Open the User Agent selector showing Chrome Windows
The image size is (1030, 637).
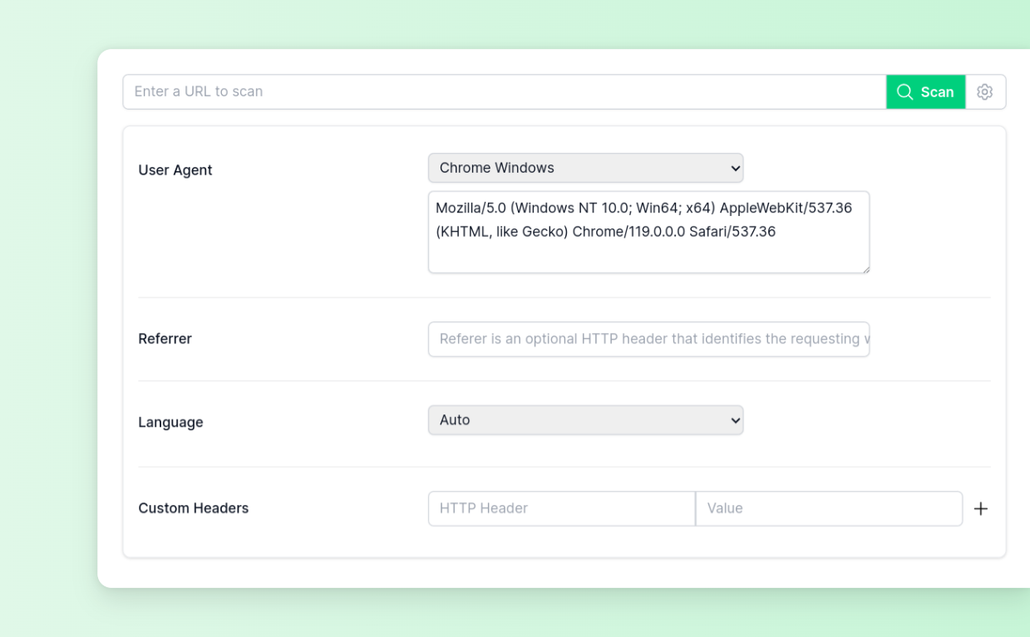[x=585, y=168]
